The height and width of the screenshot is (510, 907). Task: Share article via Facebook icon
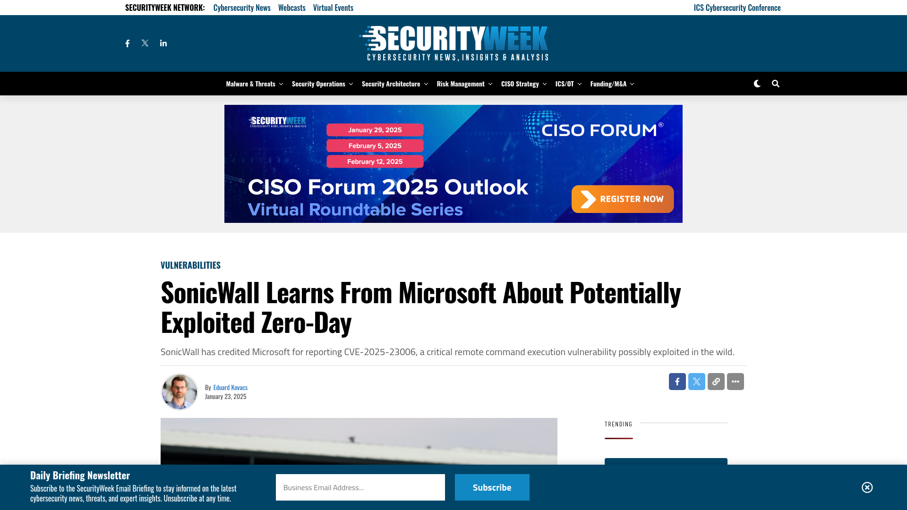677,381
